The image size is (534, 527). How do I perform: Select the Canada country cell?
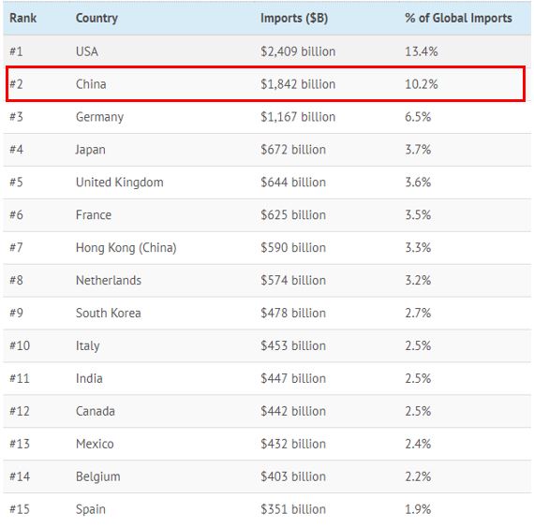[x=95, y=411]
